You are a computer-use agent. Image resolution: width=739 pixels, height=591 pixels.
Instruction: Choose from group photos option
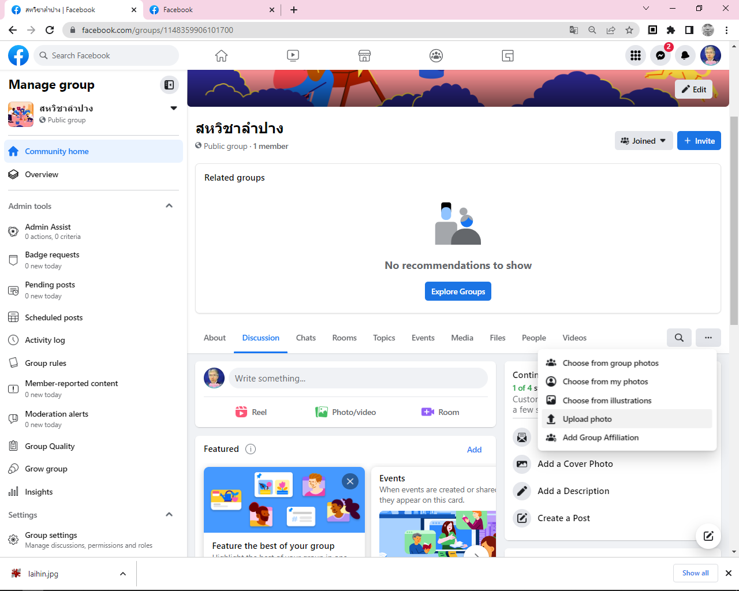627,363
